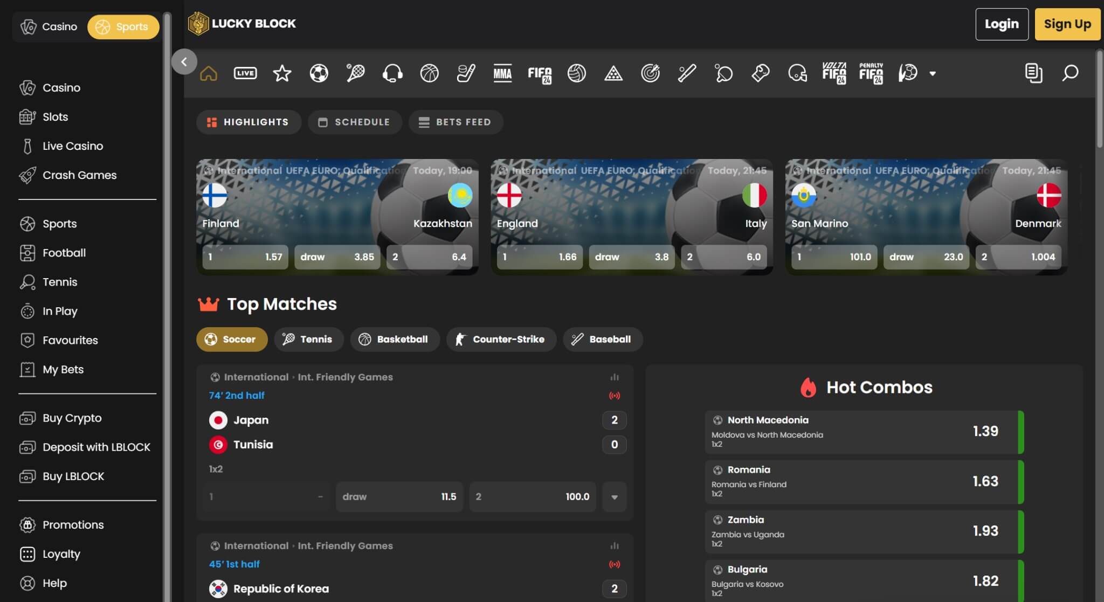1104x602 pixels.
Task: Click the favourites star icon in toolbar
Action: point(282,73)
